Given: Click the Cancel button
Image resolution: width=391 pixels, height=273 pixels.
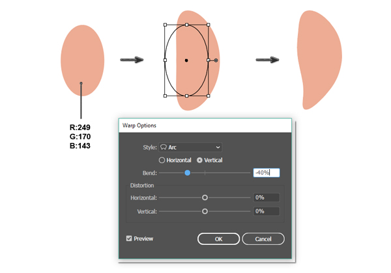Looking at the screenshot, I should 263,239.
